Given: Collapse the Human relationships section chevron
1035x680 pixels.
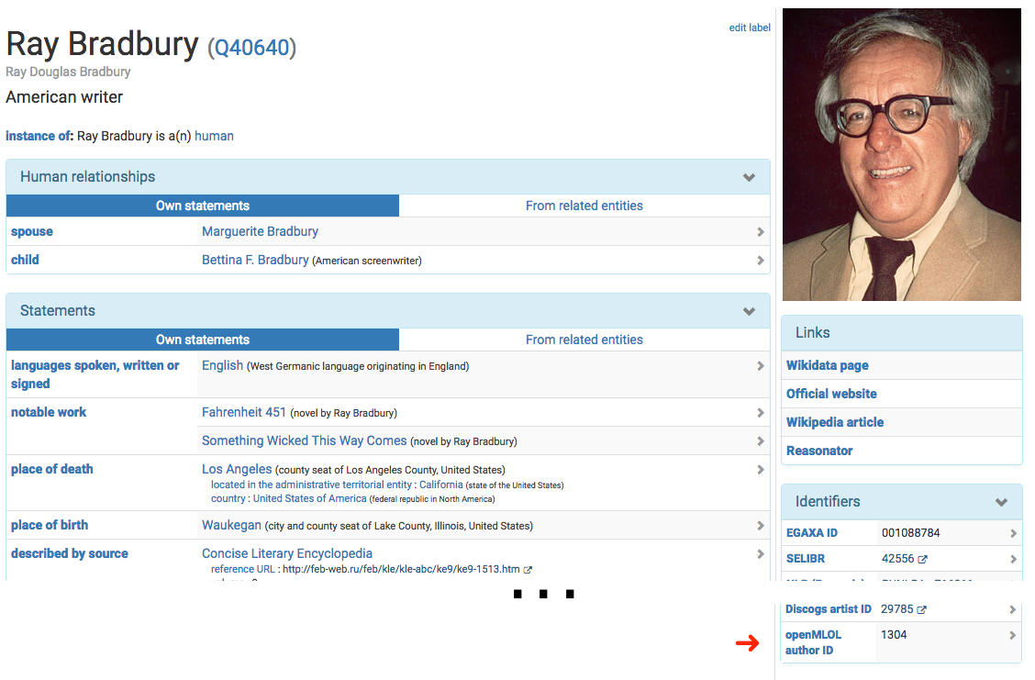Looking at the screenshot, I should click(x=749, y=177).
